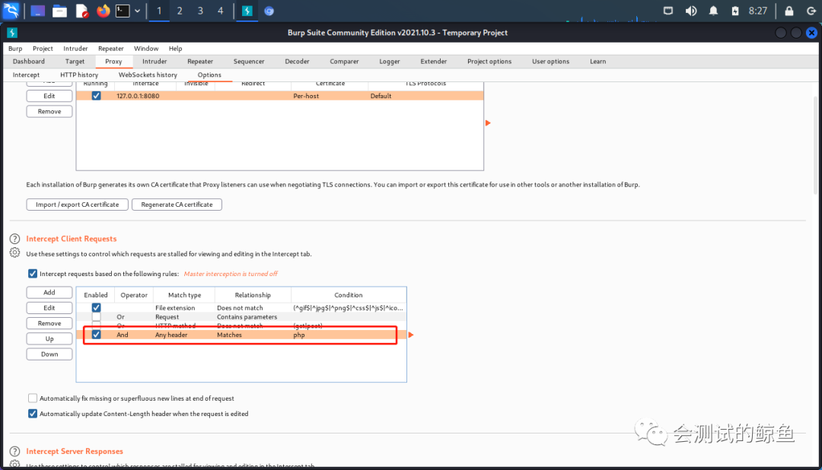The width and height of the screenshot is (822, 470).
Task: Open the display settings tray icon
Action: coord(668,11)
